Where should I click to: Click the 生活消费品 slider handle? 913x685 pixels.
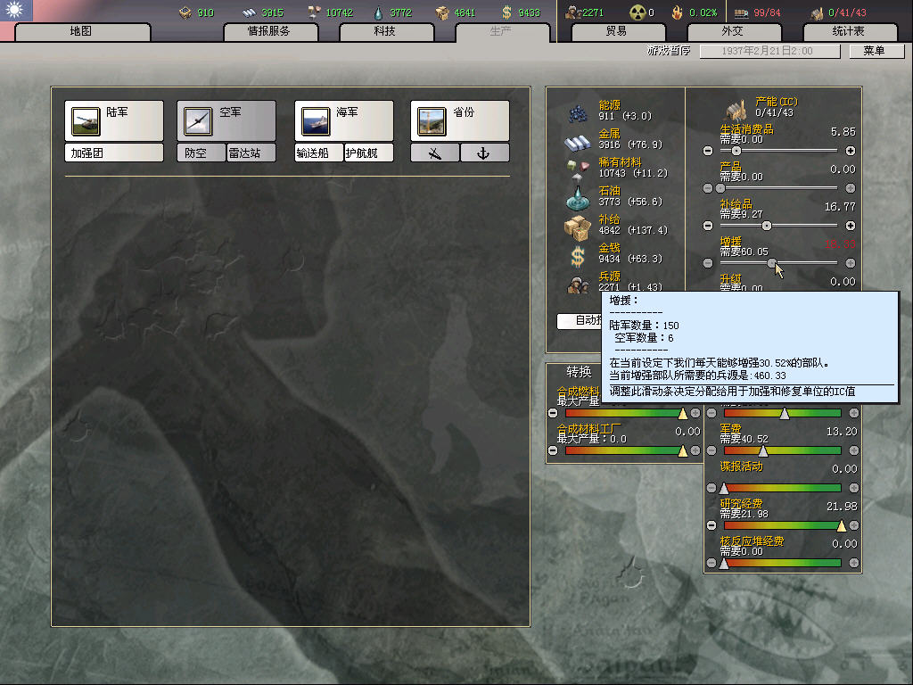[x=736, y=151]
